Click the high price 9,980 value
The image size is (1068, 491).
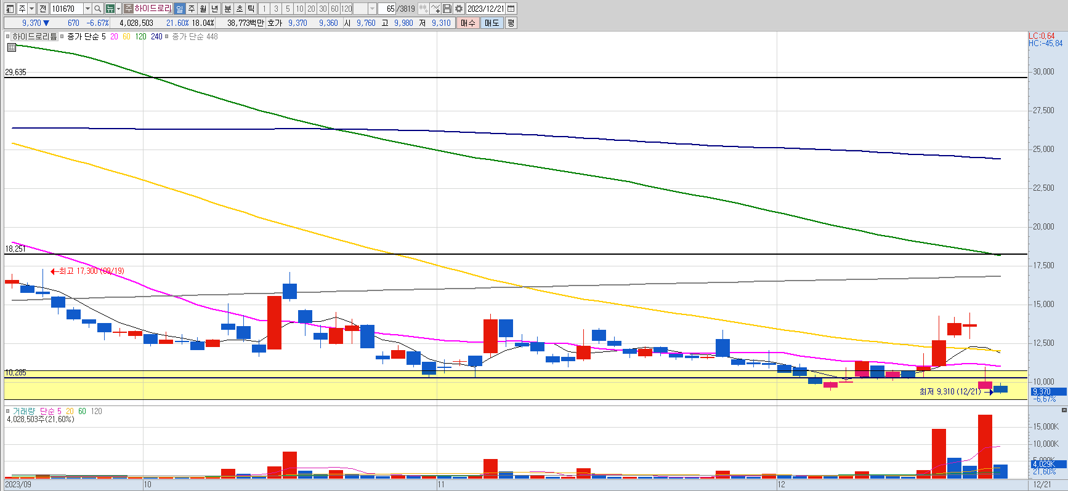403,23
